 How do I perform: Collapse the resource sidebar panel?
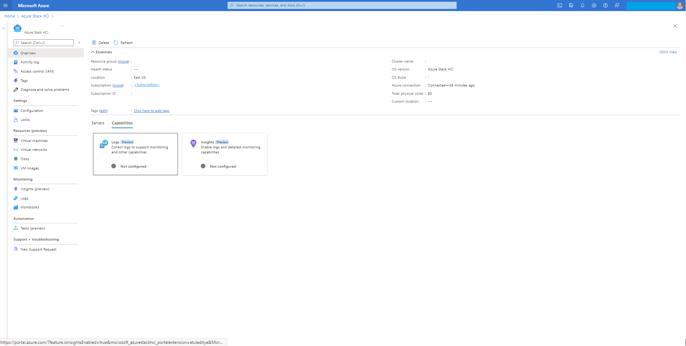pyautogui.click(x=79, y=43)
